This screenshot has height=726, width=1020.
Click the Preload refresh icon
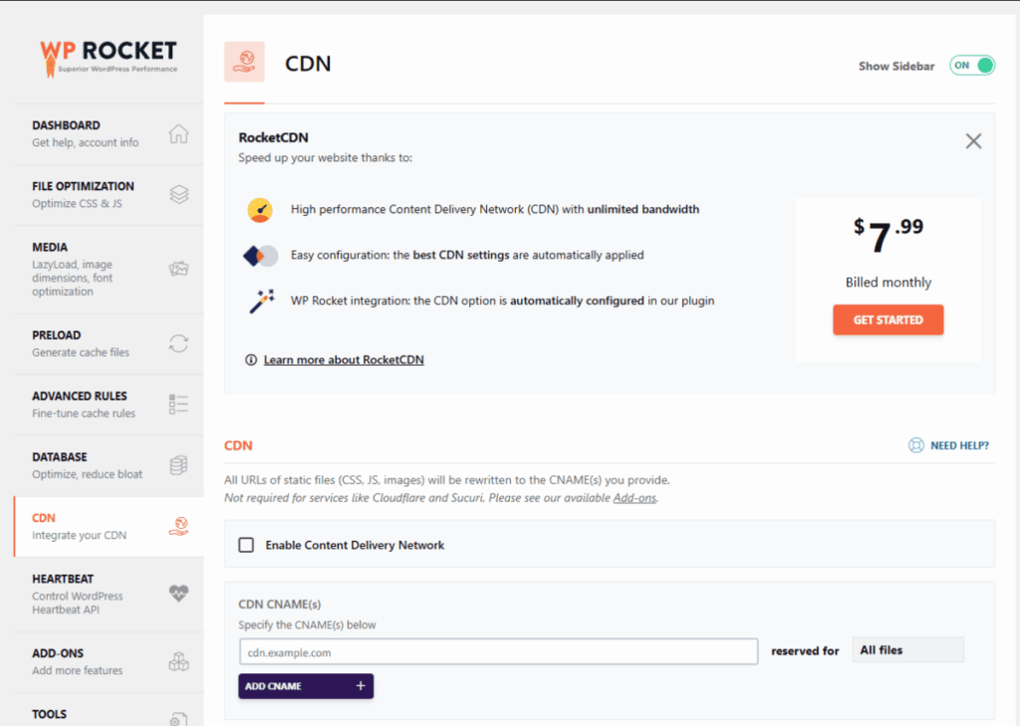click(x=177, y=342)
